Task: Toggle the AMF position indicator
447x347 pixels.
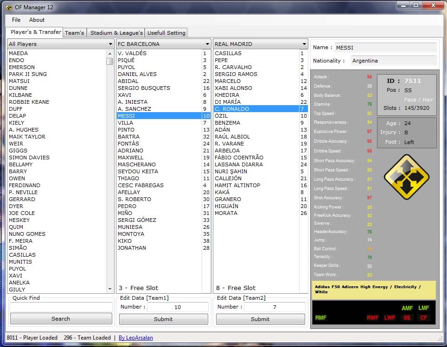Action: [407, 308]
